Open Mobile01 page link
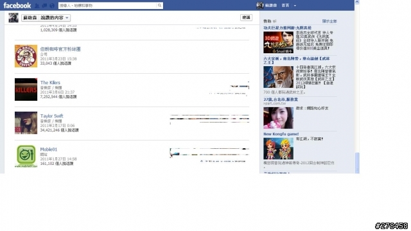Image resolution: width=411 pixels, height=231 pixels. point(49,150)
